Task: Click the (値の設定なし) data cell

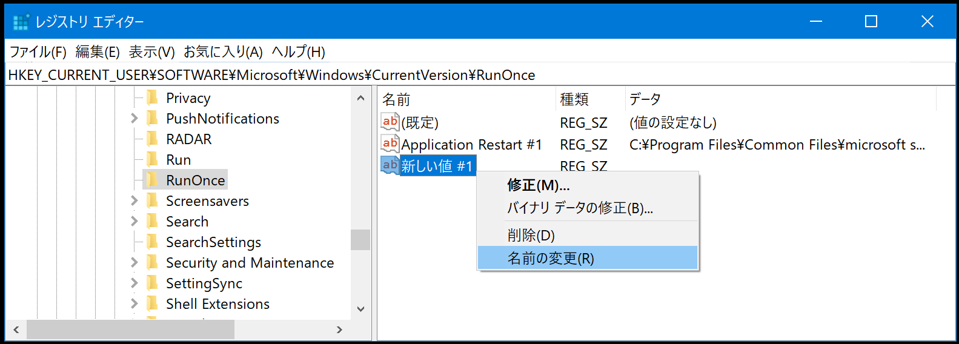Action: [673, 122]
